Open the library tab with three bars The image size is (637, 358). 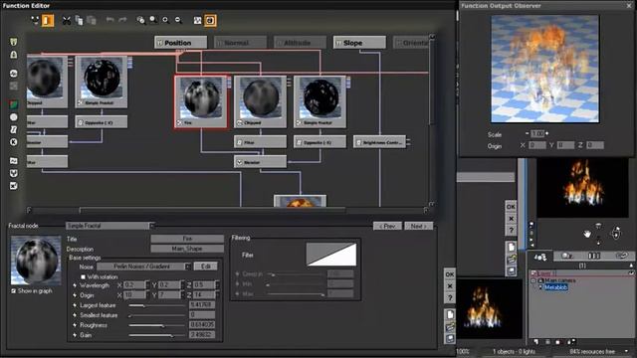coord(594,257)
